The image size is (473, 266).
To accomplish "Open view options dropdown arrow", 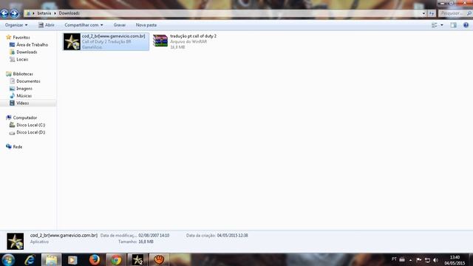I will point(442,25).
